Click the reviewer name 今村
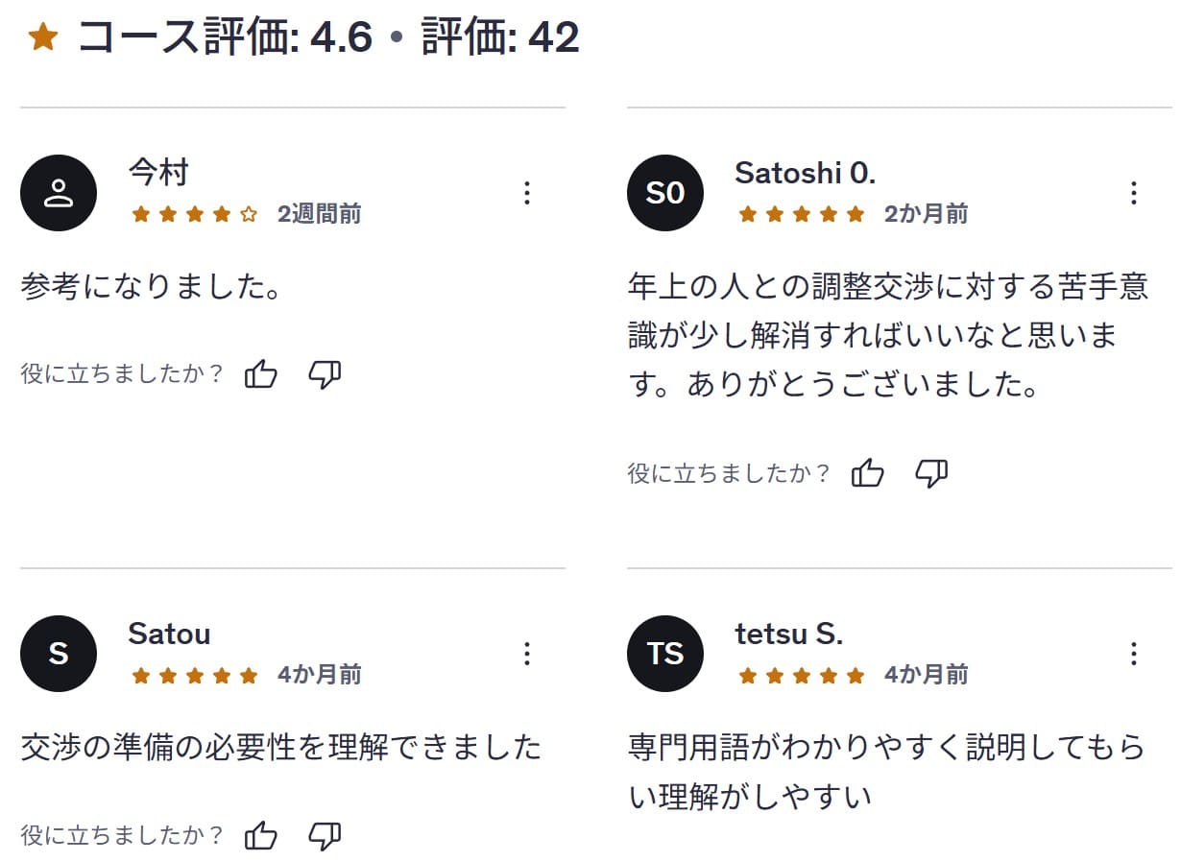1181x862 pixels. [157, 173]
